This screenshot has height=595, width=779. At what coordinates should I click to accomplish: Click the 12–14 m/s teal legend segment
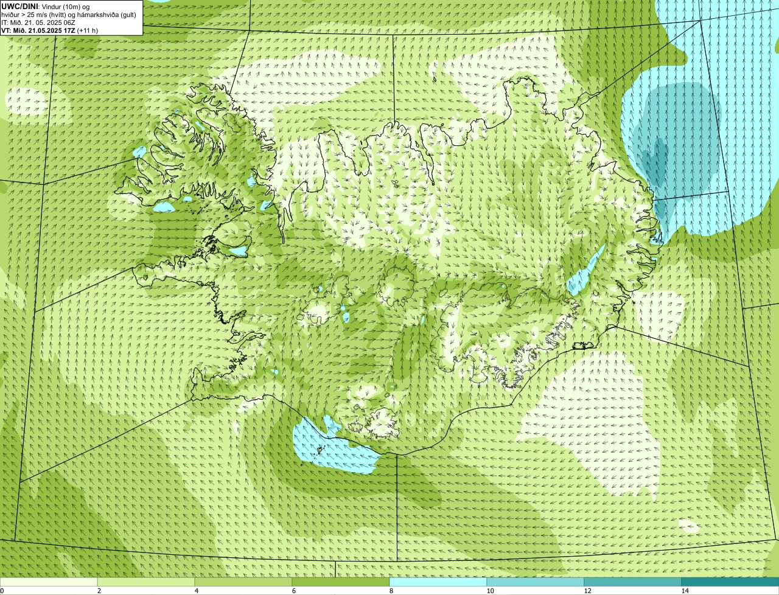click(633, 582)
